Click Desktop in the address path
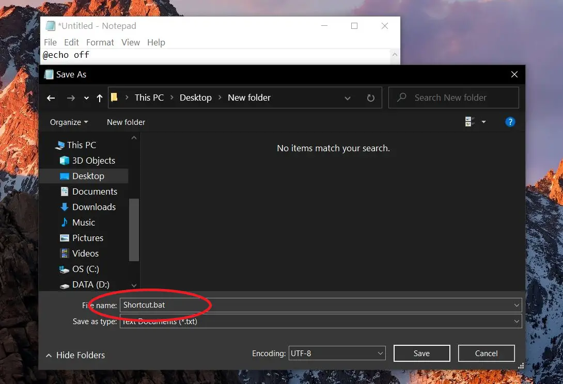 point(196,98)
